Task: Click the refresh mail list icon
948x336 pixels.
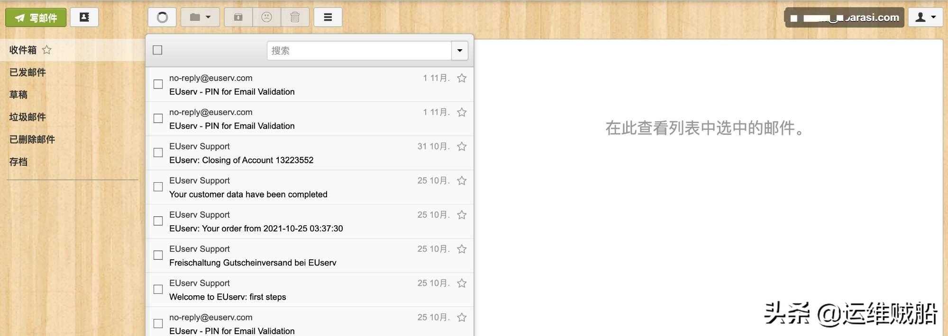Action: [162, 18]
